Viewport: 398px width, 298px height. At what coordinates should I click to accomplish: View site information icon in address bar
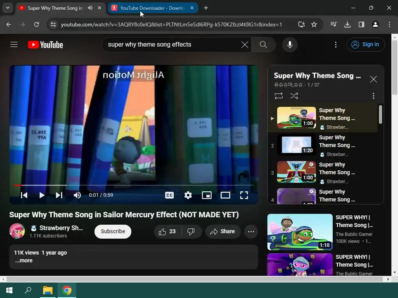(x=53, y=24)
